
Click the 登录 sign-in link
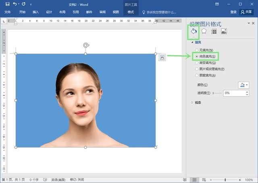233,12
